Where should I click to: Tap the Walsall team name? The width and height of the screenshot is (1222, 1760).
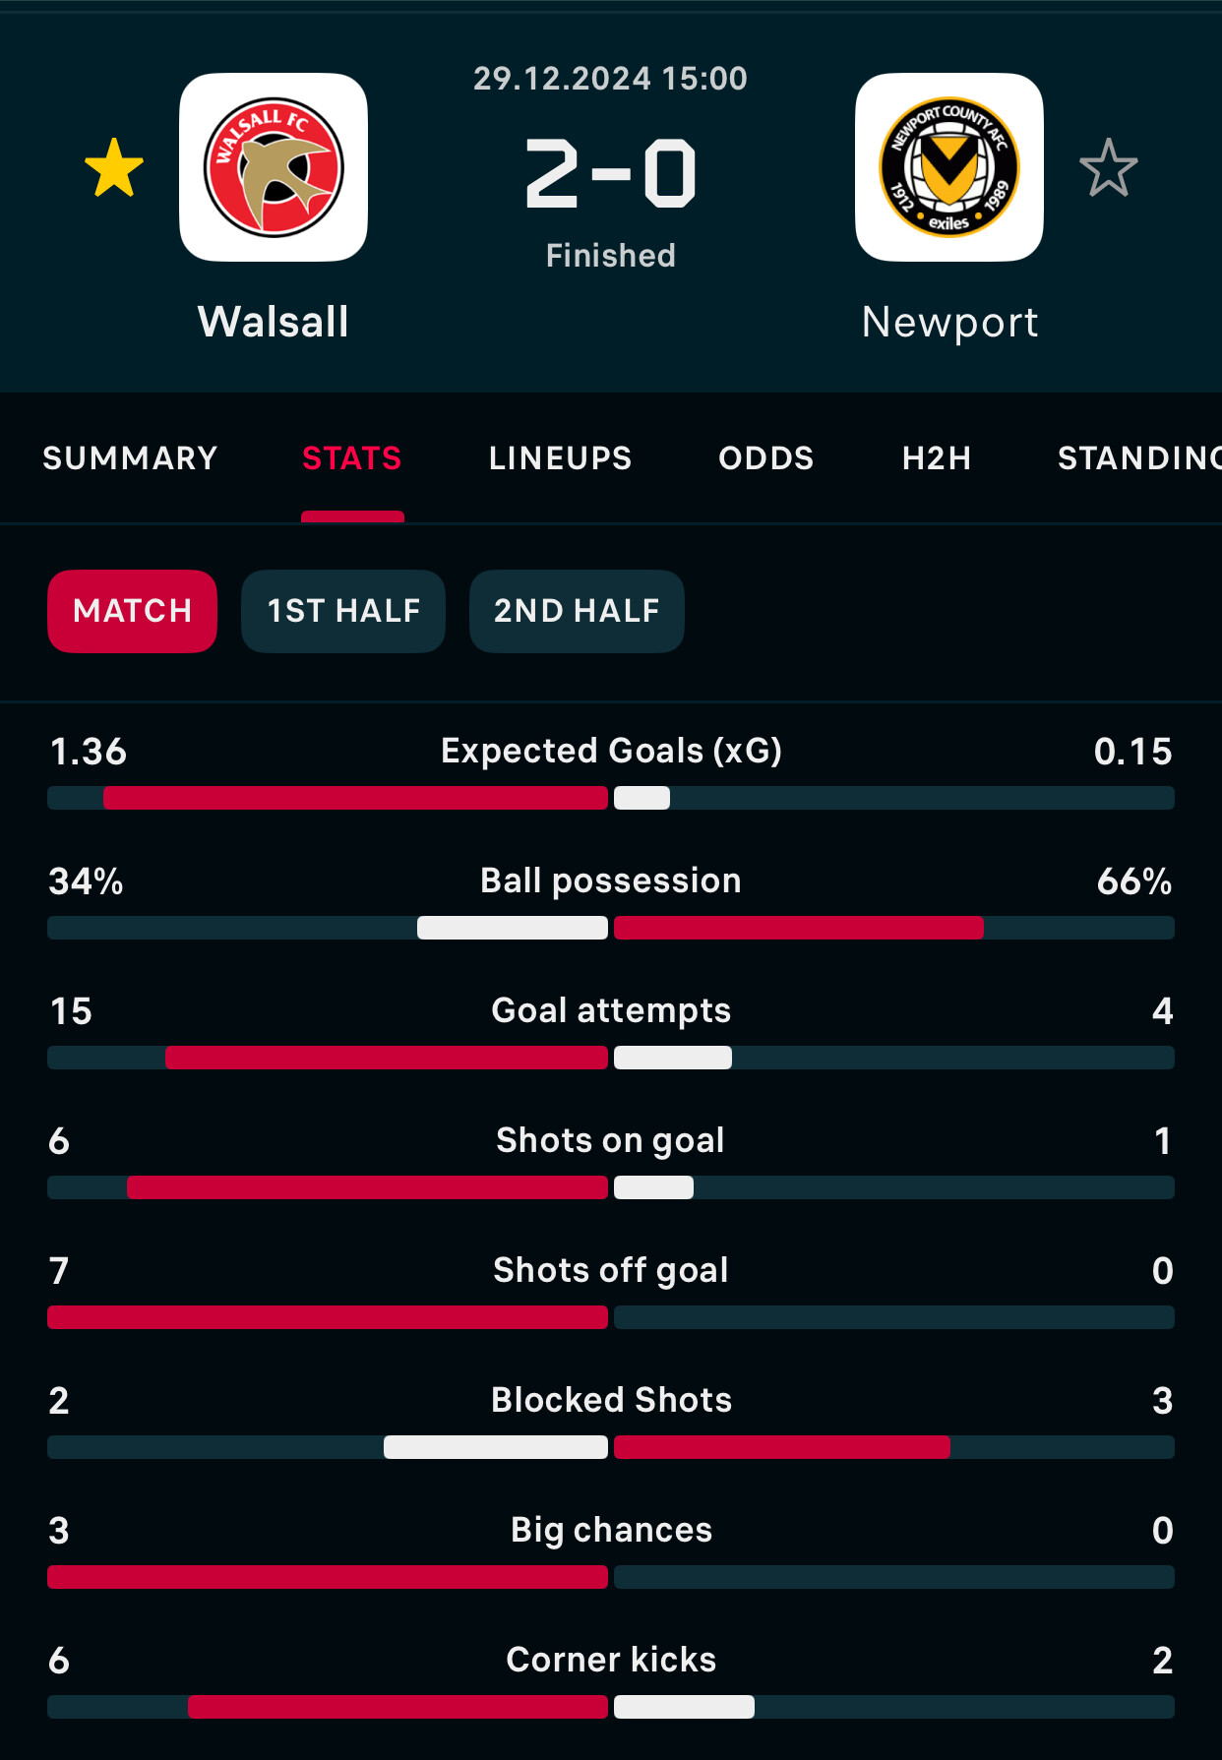point(274,322)
